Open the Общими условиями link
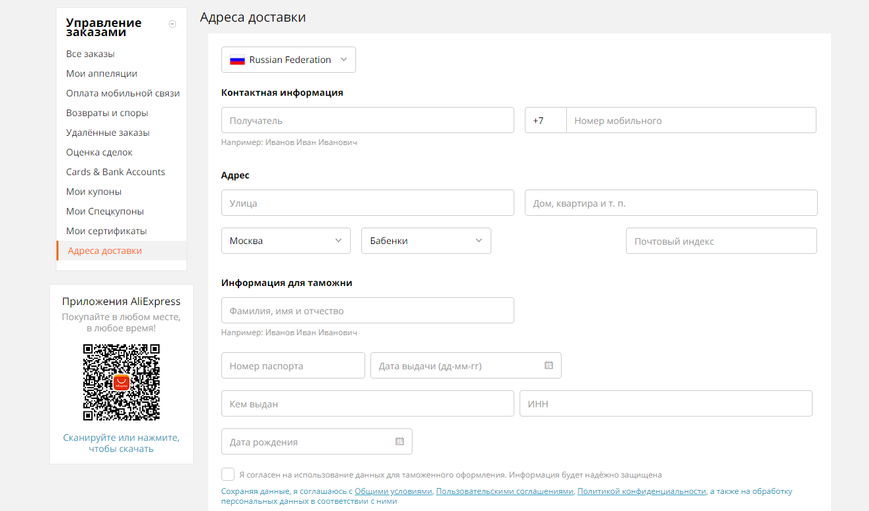 393,491
